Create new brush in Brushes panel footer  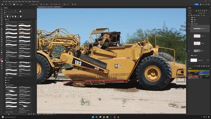(32, 114)
